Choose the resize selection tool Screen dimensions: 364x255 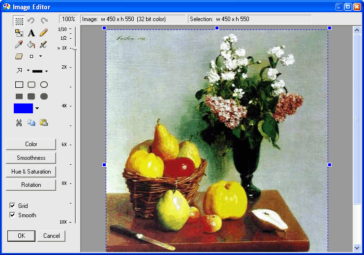coord(19,33)
